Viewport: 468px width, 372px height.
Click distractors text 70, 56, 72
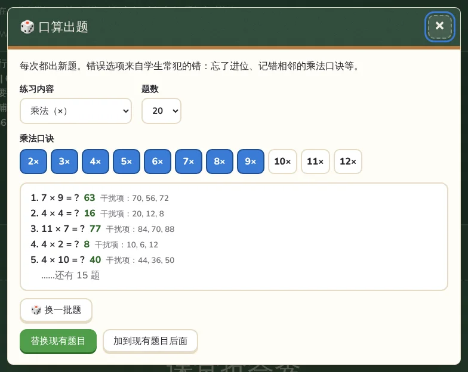pyautogui.click(x=150, y=198)
